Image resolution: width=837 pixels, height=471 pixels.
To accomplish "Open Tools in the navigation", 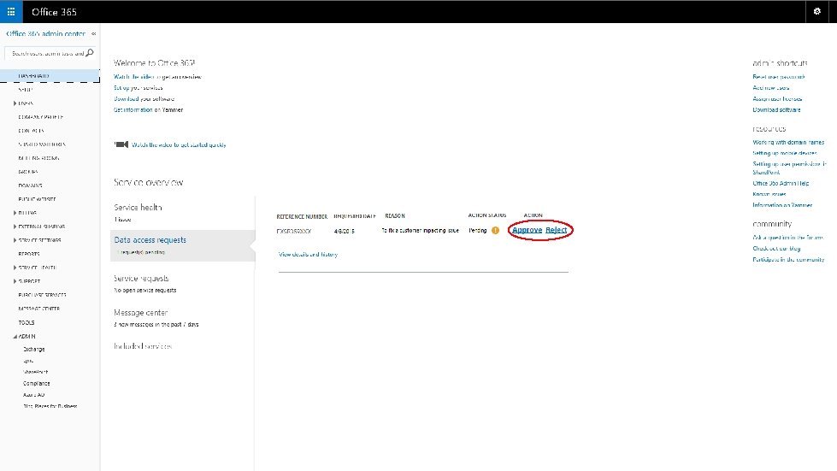I will pos(27,323).
